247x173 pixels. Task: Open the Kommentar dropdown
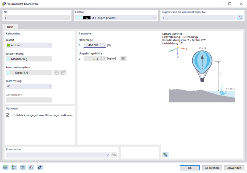pyautogui.click(x=108, y=155)
